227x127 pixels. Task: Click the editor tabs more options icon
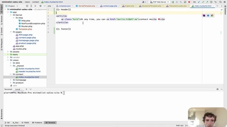tap(222, 6)
